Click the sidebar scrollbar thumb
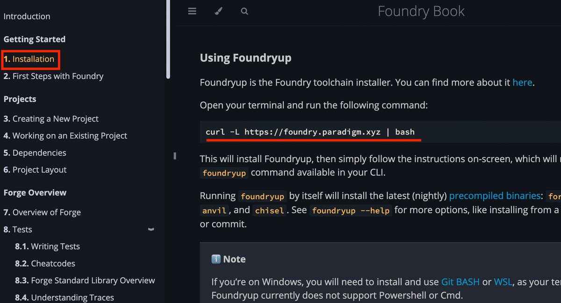Viewport: 561px width, 303px height. click(x=168, y=39)
